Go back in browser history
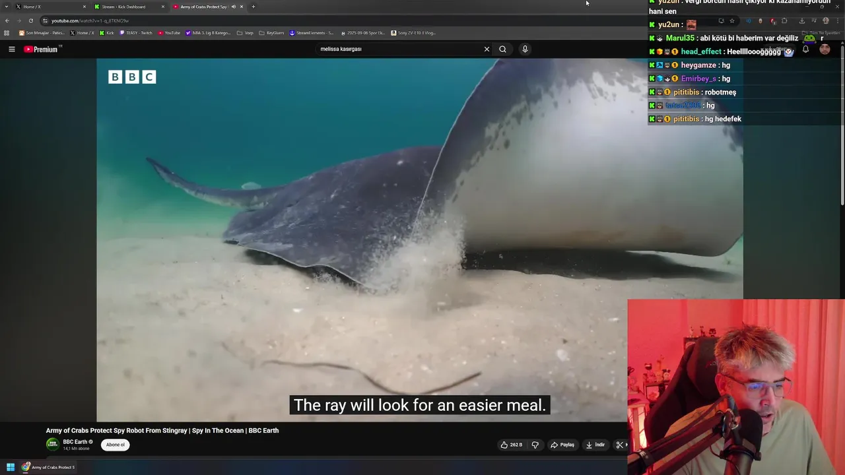This screenshot has height=475, width=845. 7,20
